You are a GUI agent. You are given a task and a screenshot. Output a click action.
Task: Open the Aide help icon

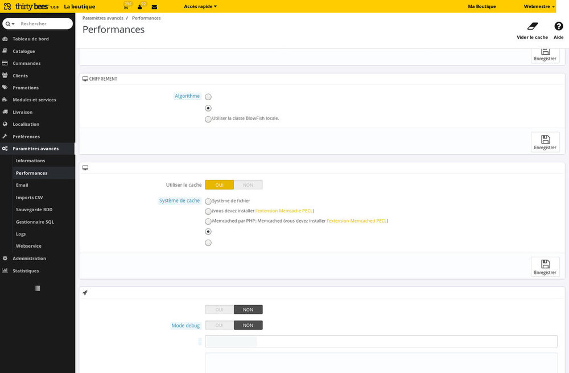pyautogui.click(x=558, y=26)
